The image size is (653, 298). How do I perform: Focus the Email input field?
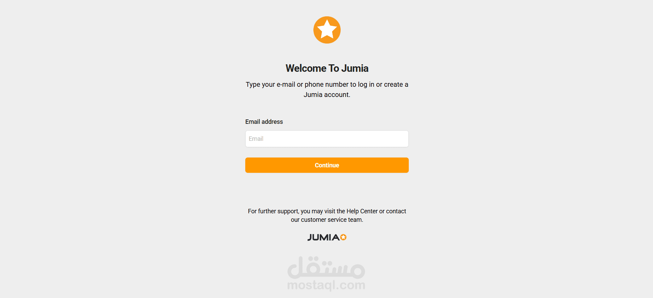click(327, 139)
